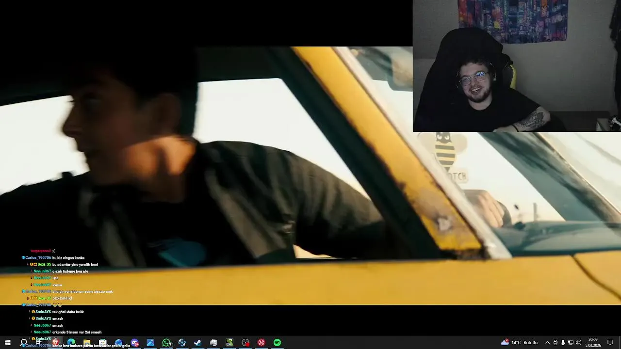
Task: Open the disc app with red badge
Action: (245, 343)
